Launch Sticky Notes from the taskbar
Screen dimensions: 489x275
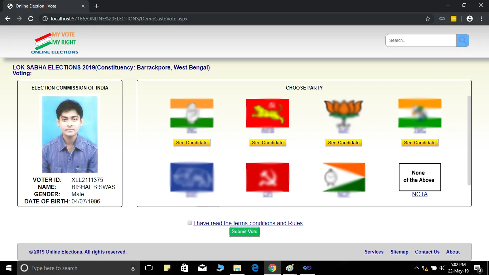(x=167, y=268)
